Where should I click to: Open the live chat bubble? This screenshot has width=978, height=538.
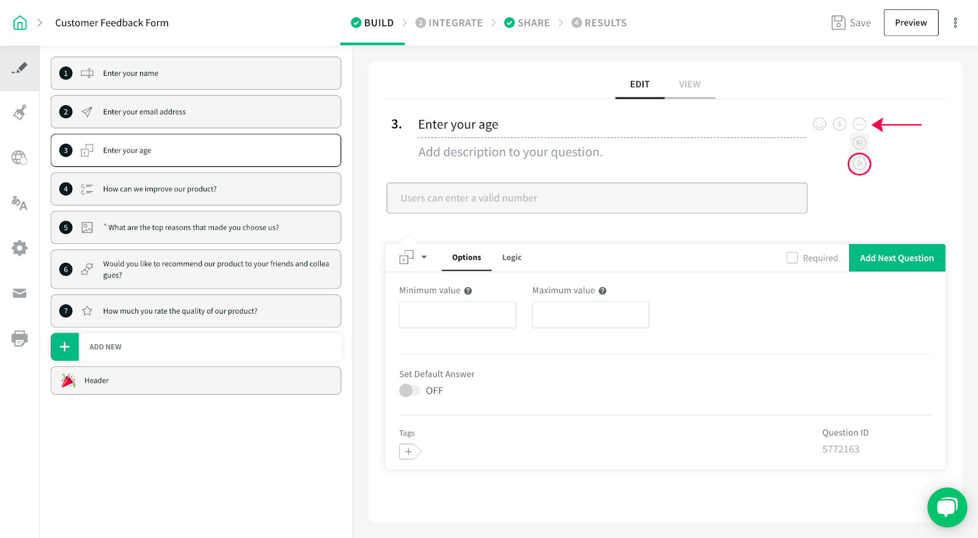tap(947, 507)
